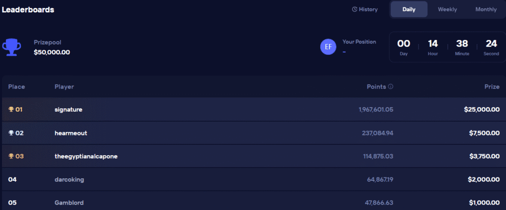Click player darcoking's name

[69, 179]
